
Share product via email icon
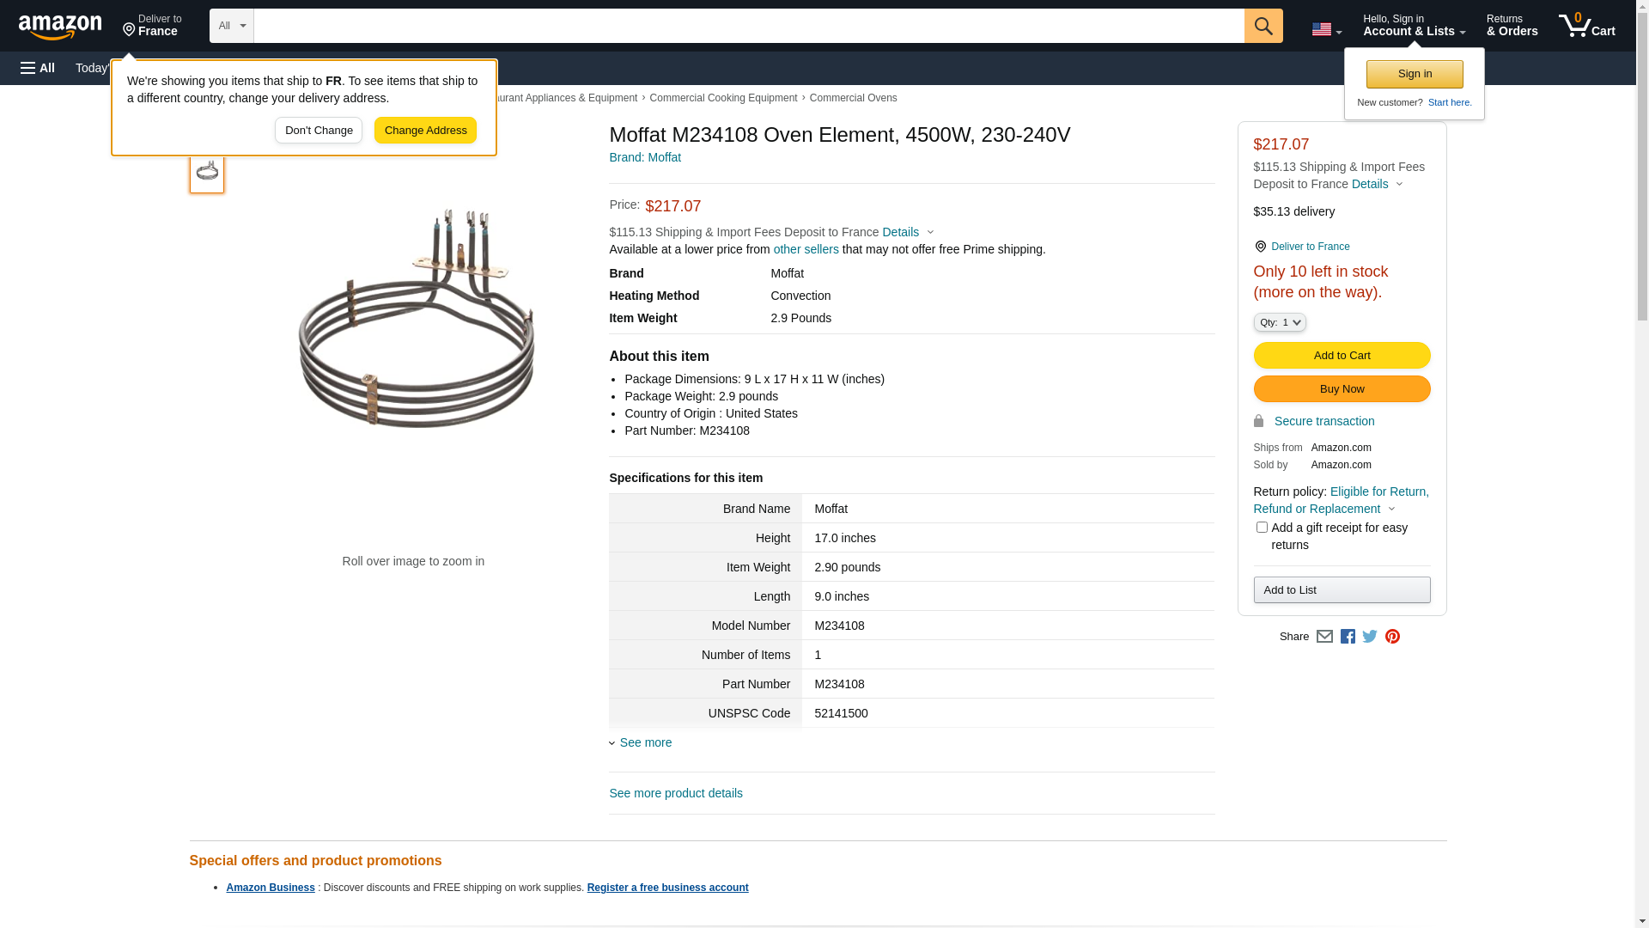coord(1324,637)
